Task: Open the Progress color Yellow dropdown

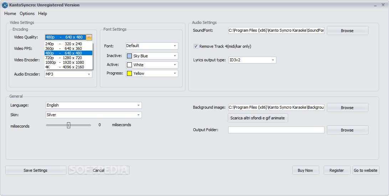Action: tap(152, 73)
